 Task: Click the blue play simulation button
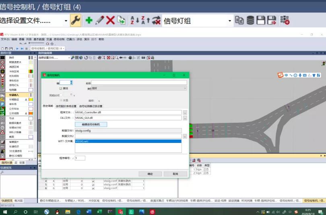[17, 48]
